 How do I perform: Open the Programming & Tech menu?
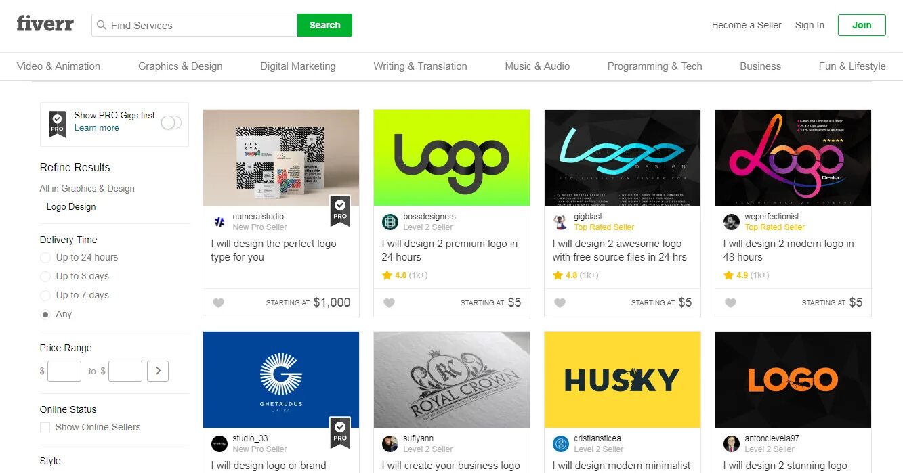point(654,66)
